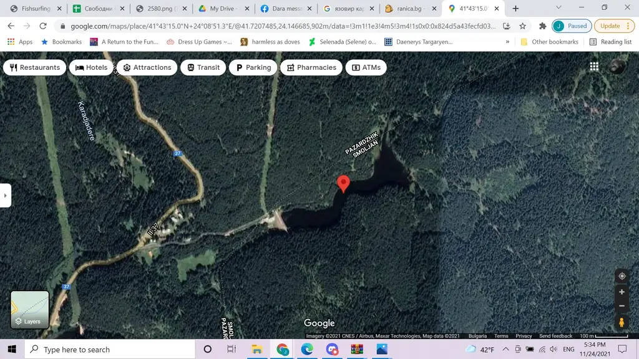Bookmark this page with the star icon
Image resolution: width=639 pixels, height=359 pixels.
pyautogui.click(x=522, y=26)
